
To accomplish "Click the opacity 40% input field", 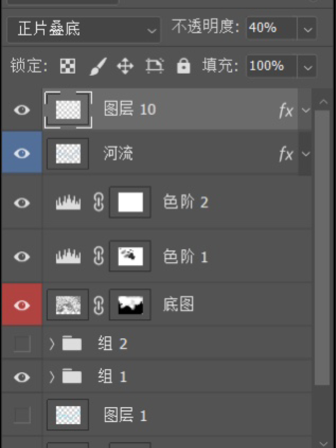I will point(272,28).
